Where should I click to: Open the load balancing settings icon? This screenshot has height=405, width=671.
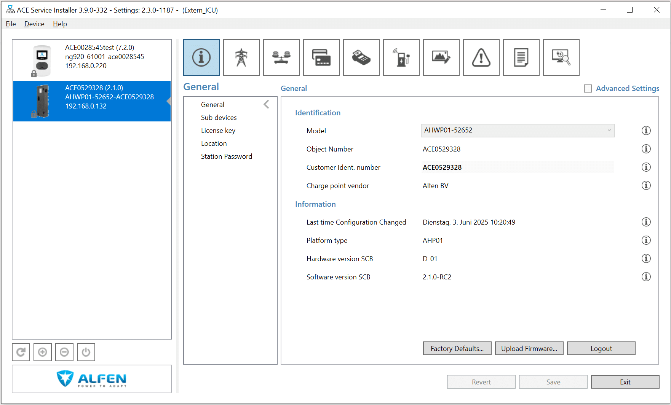click(281, 57)
